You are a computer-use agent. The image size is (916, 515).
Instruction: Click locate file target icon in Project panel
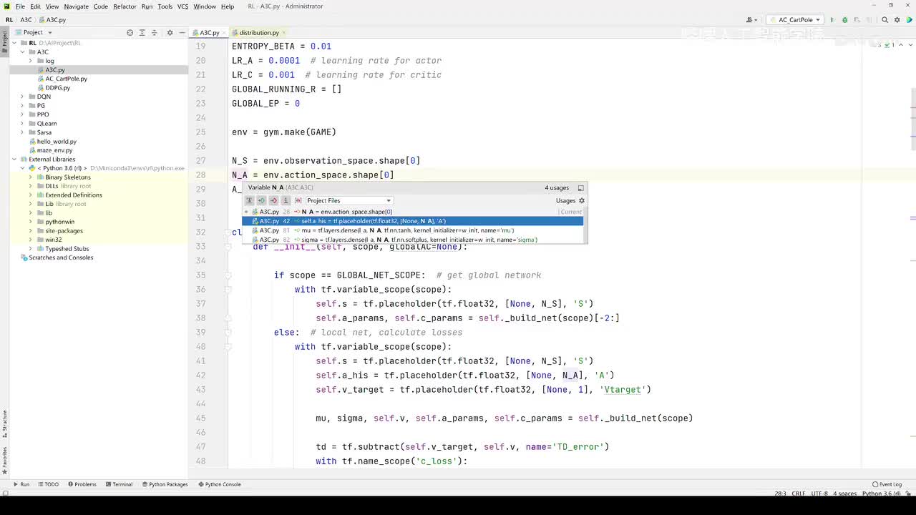(x=130, y=32)
